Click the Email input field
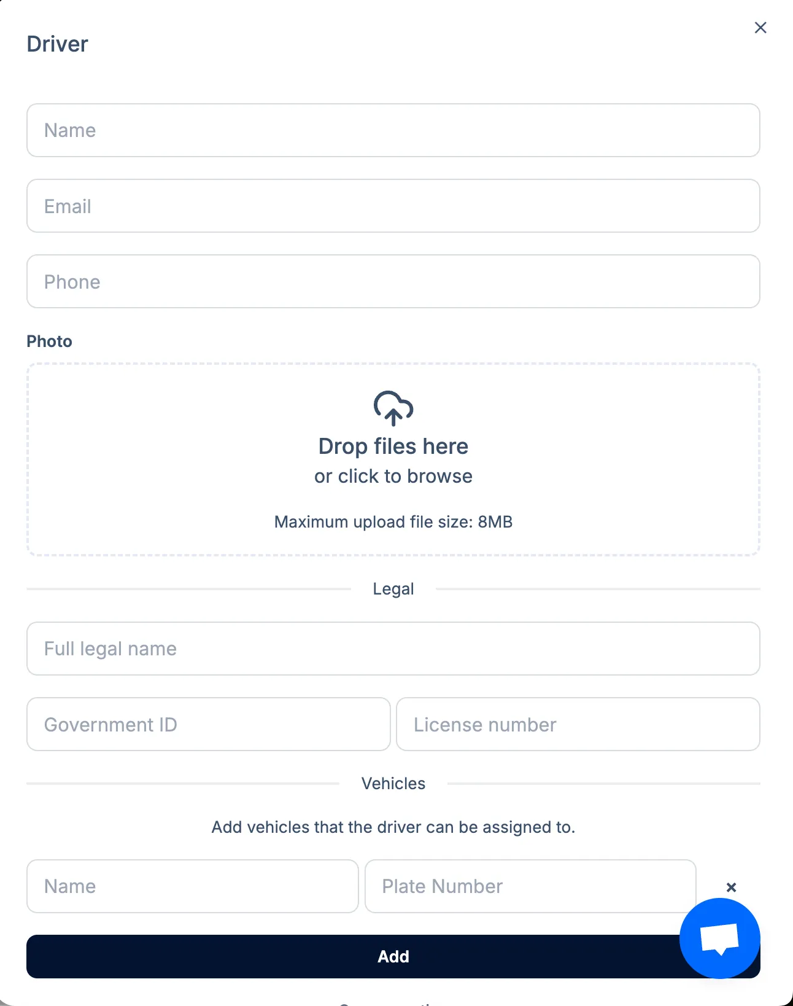793x1006 pixels. [x=393, y=206]
